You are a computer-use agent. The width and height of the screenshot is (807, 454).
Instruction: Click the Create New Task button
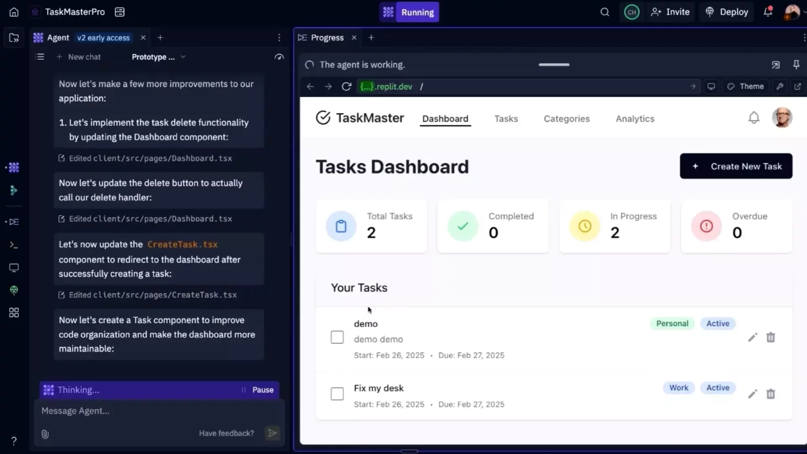[736, 166]
